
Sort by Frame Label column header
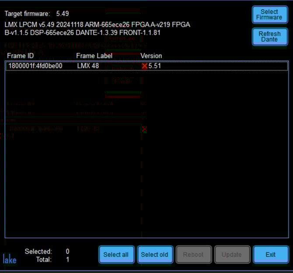[94, 56]
